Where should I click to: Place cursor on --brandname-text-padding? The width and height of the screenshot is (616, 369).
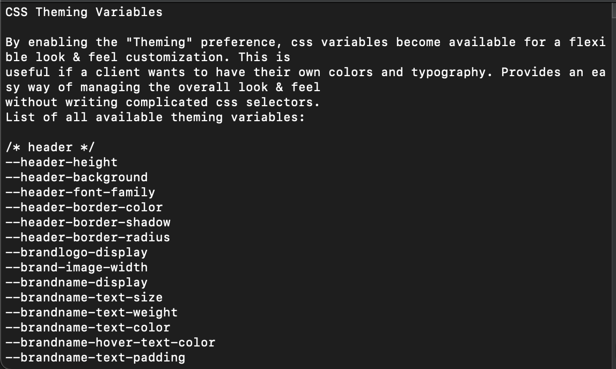click(x=95, y=357)
